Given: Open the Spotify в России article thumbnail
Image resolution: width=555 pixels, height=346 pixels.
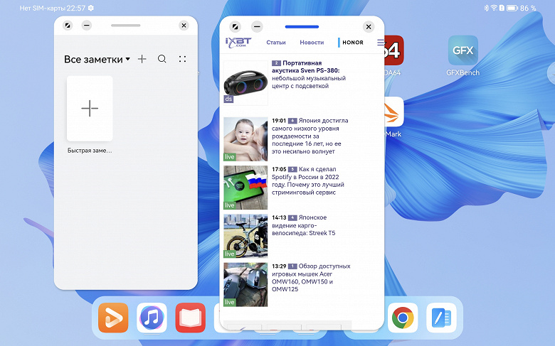Looking at the screenshot, I should pyautogui.click(x=245, y=188).
